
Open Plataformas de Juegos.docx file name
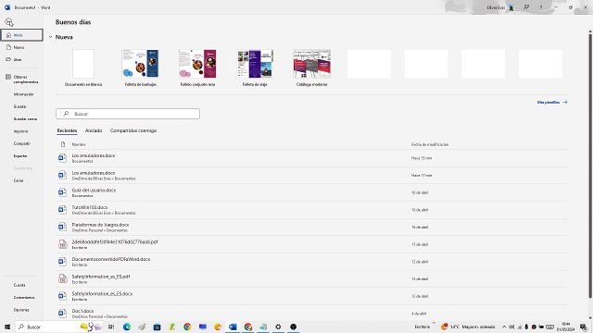[x=100, y=225]
